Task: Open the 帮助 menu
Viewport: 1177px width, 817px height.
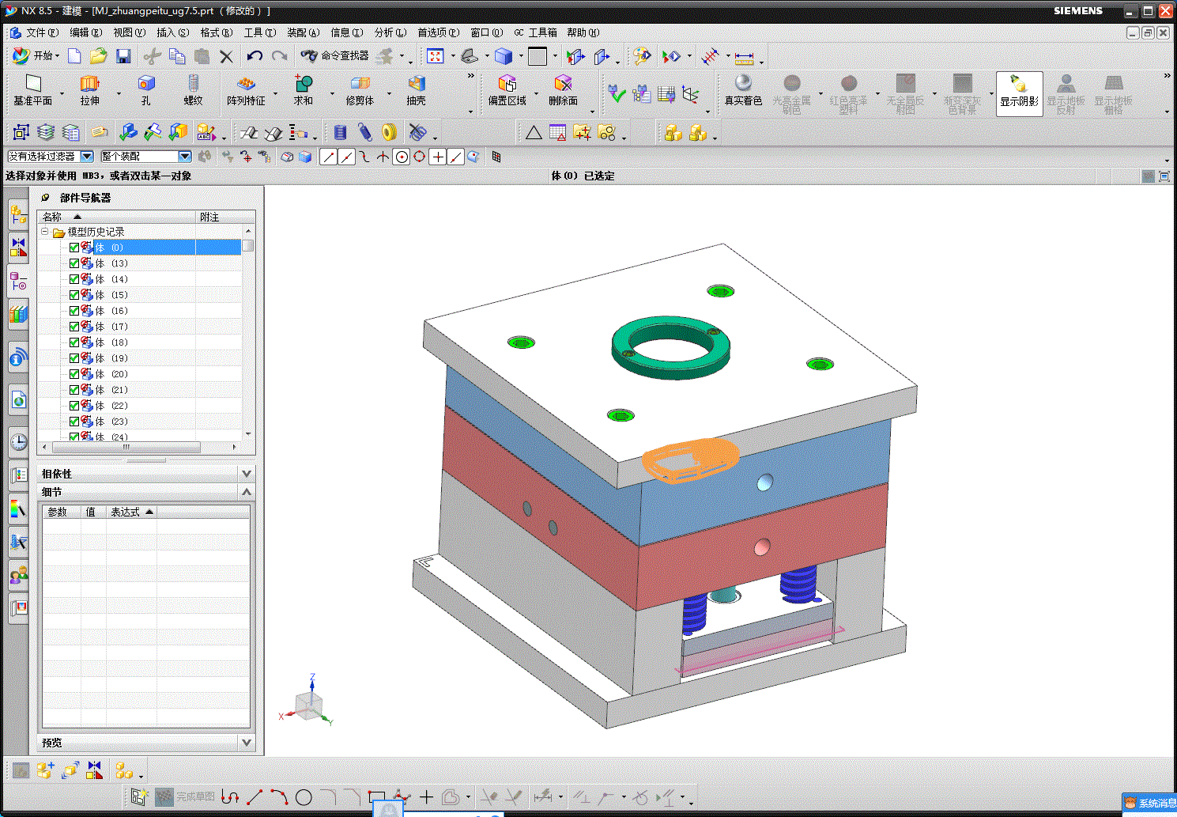Action: pos(583,32)
